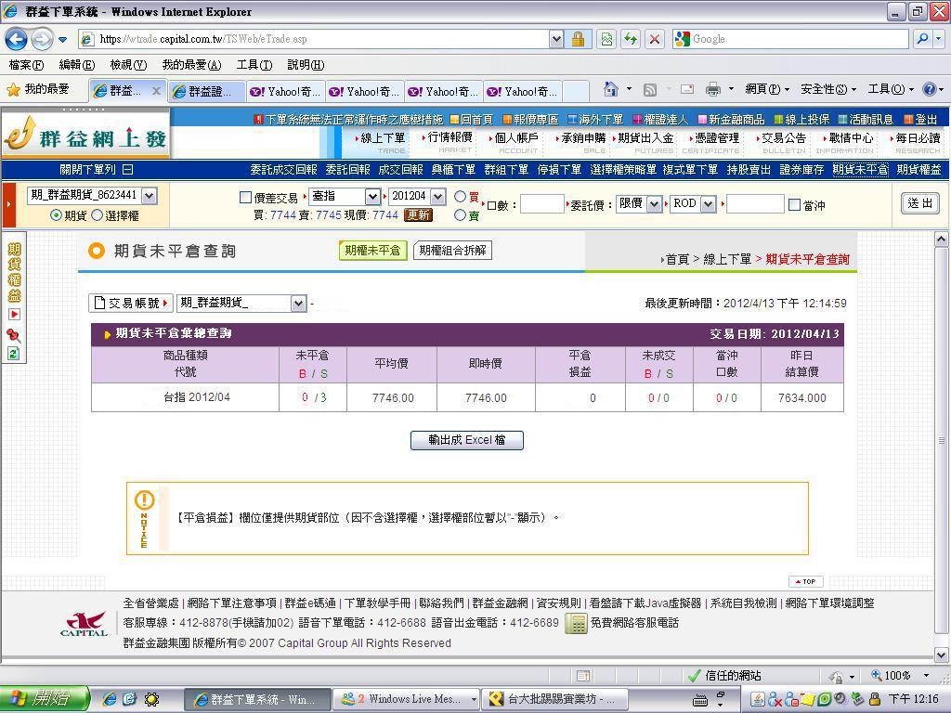Click the small TOP arrow button
This screenshot has height=713, width=951.
pos(805,581)
